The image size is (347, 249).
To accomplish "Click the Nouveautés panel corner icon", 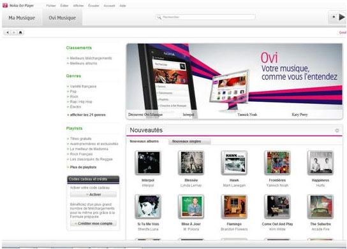I will point(337,131).
